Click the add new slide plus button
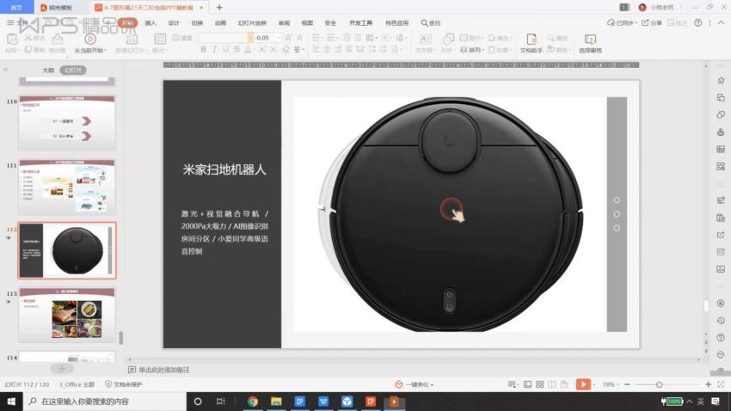 coord(62,368)
